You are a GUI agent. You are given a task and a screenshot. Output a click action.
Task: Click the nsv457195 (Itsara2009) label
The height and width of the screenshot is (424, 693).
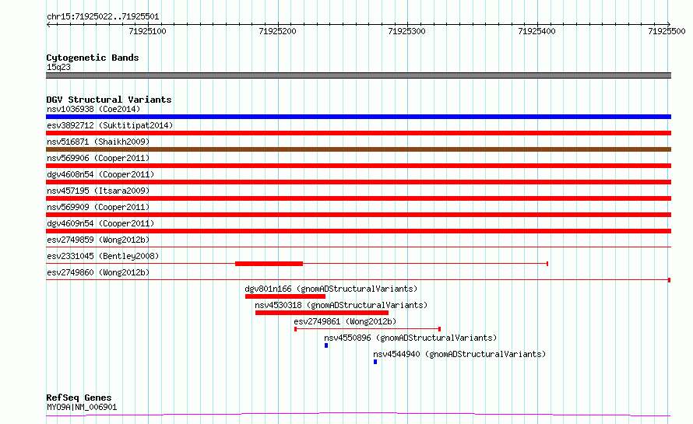click(x=98, y=191)
